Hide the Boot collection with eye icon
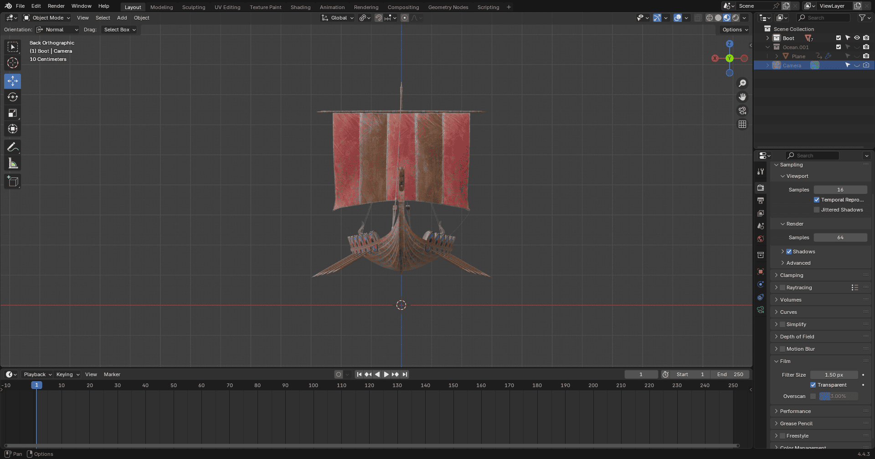Image resolution: width=875 pixels, height=459 pixels. pos(857,38)
